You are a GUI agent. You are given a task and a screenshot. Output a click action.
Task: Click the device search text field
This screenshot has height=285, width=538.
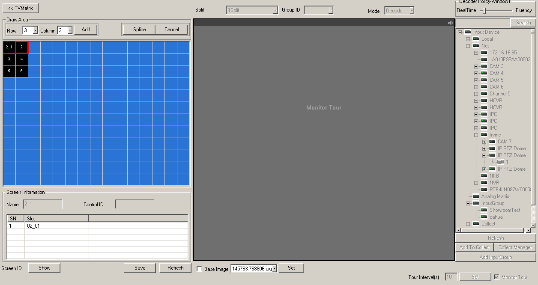pos(483,23)
